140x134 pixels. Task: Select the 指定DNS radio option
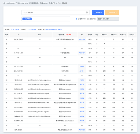coord(88,19)
